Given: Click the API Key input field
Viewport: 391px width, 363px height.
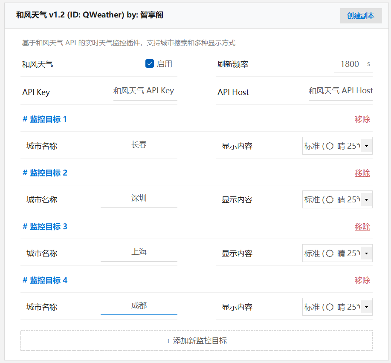Looking at the screenshot, I should (145, 91).
